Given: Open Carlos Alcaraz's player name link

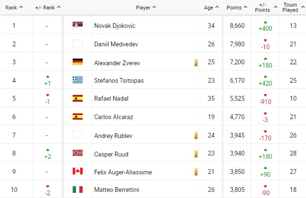Looking at the screenshot, I should [x=113, y=117].
